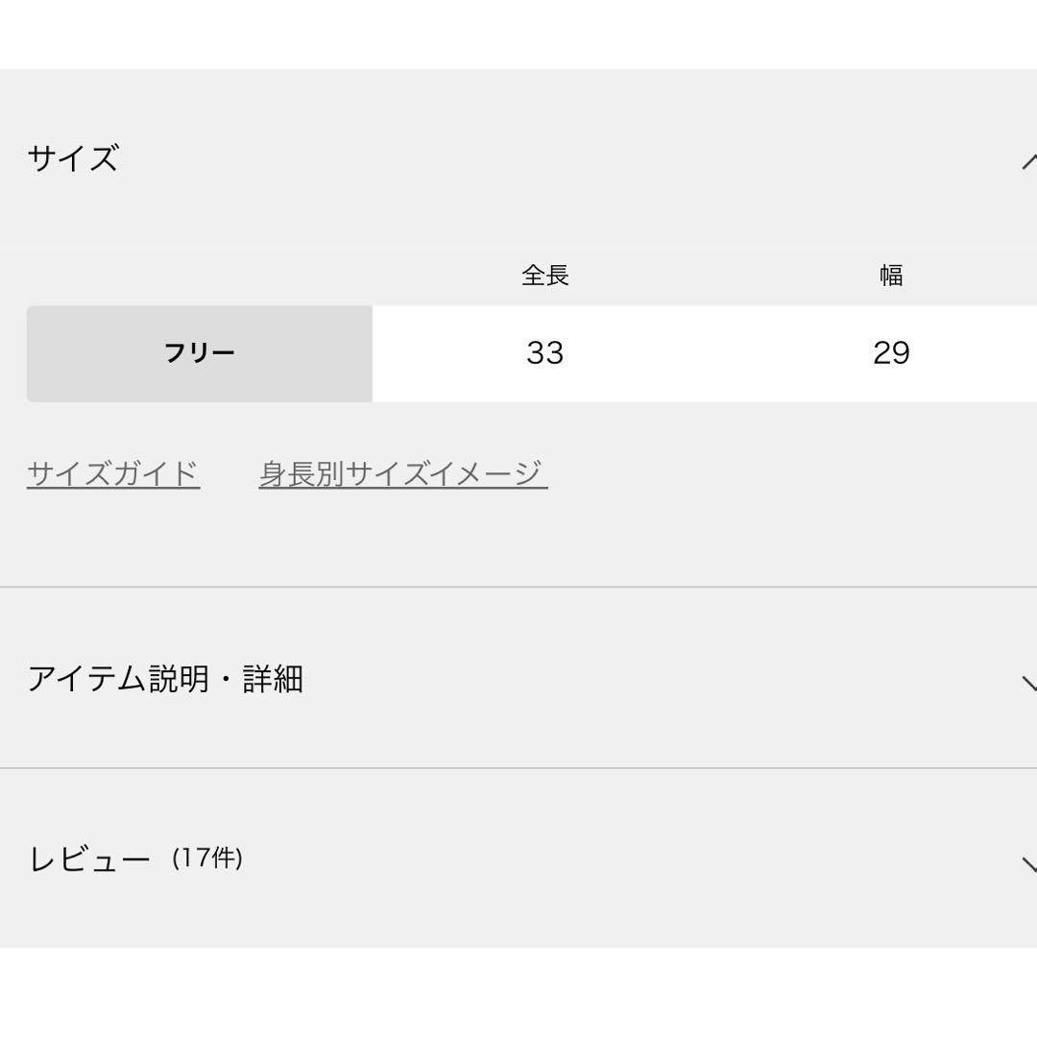
Task: Click the 全長 column header
Action: pos(545,276)
